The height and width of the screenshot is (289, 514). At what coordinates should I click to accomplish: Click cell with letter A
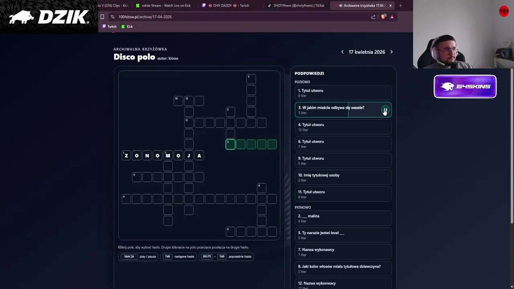199,155
